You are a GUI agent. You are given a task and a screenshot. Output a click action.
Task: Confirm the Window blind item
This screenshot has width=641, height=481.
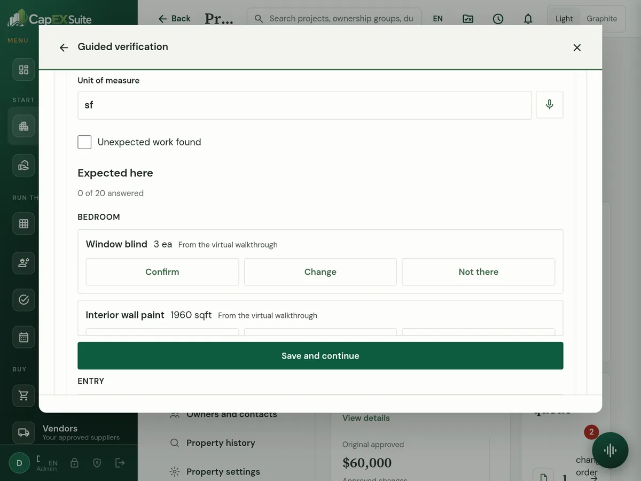pos(162,272)
